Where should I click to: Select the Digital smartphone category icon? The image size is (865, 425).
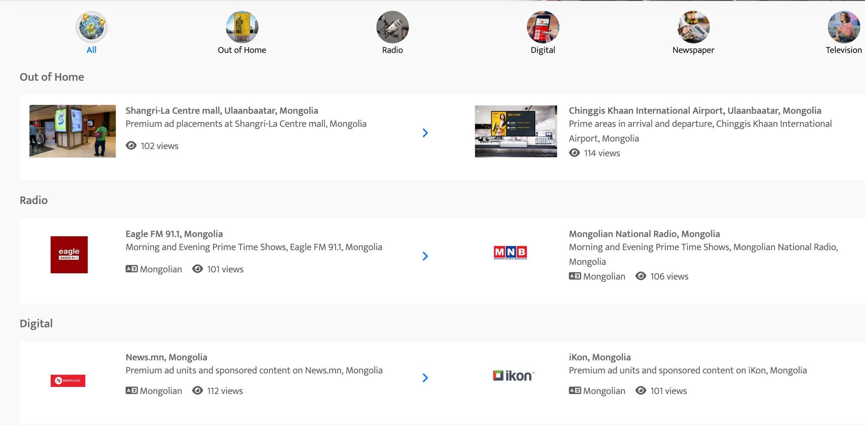tap(543, 27)
